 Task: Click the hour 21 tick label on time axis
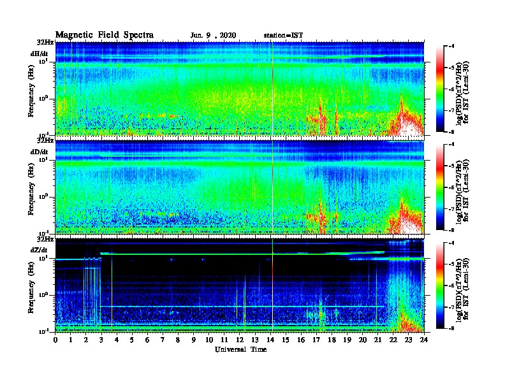[377, 340]
